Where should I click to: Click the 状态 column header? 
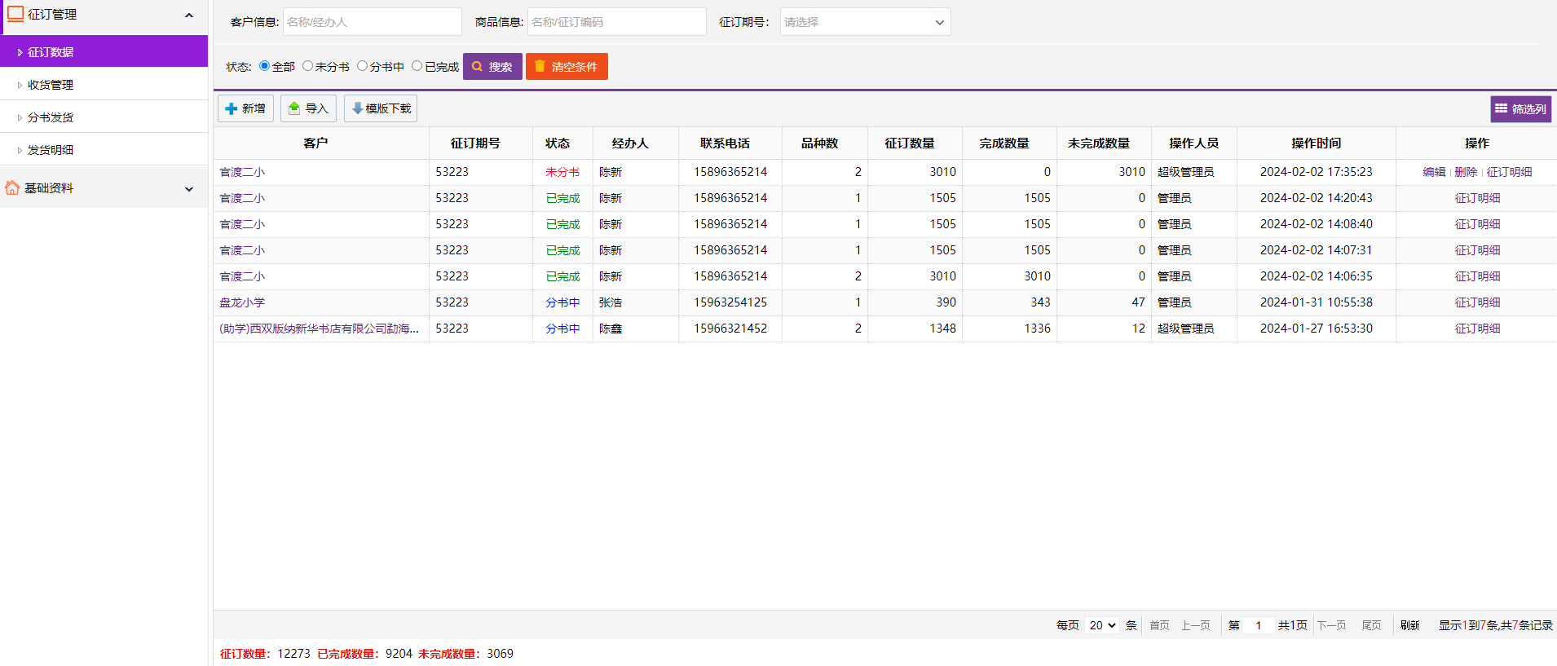pyautogui.click(x=562, y=143)
